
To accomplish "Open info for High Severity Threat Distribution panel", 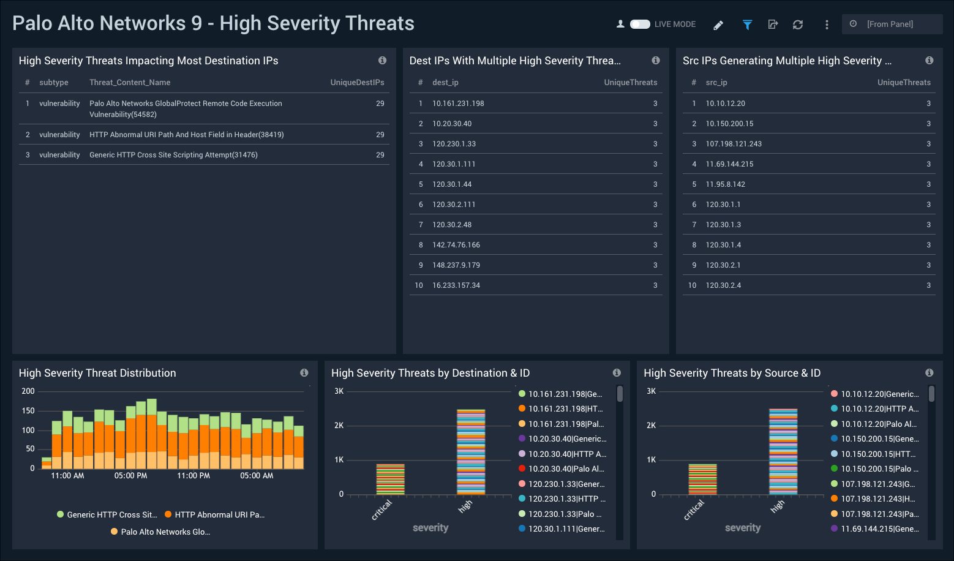I will click(x=304, y=372).
